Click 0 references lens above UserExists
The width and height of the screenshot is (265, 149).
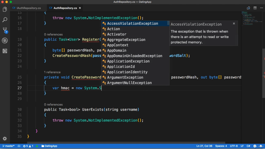[54, 104]
